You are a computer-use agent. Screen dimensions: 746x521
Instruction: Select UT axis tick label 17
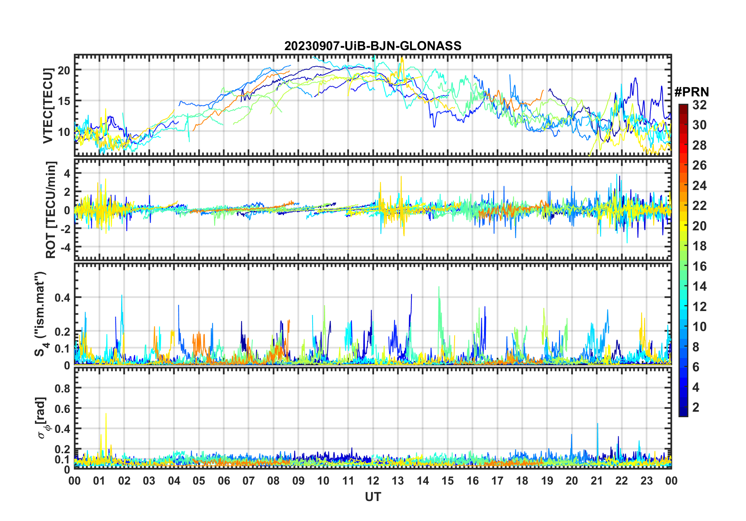click(x=497, y=481)
